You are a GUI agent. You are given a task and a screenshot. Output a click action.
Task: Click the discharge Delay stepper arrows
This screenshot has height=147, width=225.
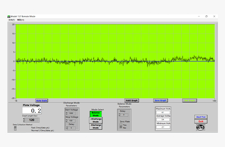pyautogui.click(x=66, y=128)
